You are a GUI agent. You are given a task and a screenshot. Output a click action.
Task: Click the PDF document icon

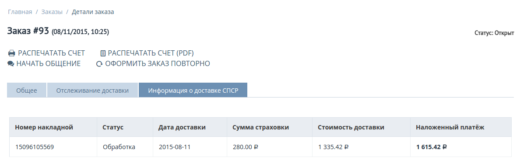point(103,53)
